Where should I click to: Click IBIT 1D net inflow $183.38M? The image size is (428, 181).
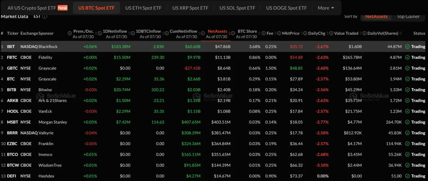(121, 46)
